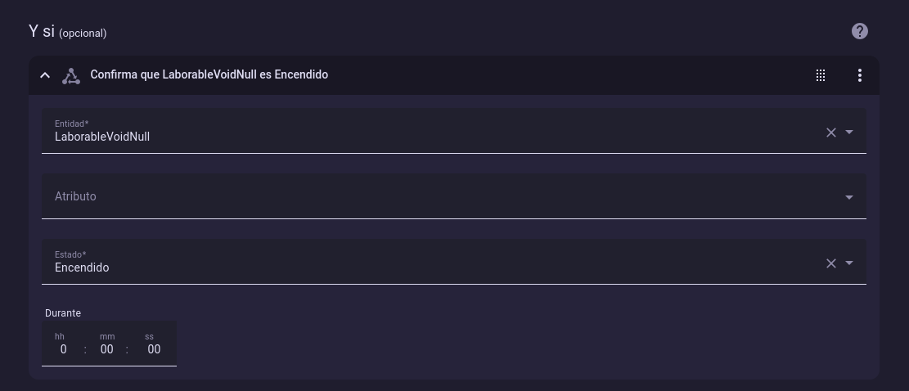Click the Durante label

[63, 313]
